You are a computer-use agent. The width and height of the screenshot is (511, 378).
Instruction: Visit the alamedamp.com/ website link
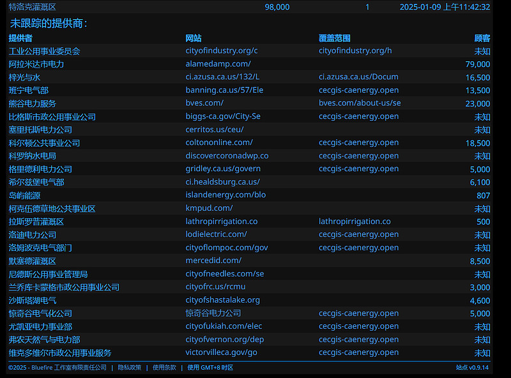[218, 64]
